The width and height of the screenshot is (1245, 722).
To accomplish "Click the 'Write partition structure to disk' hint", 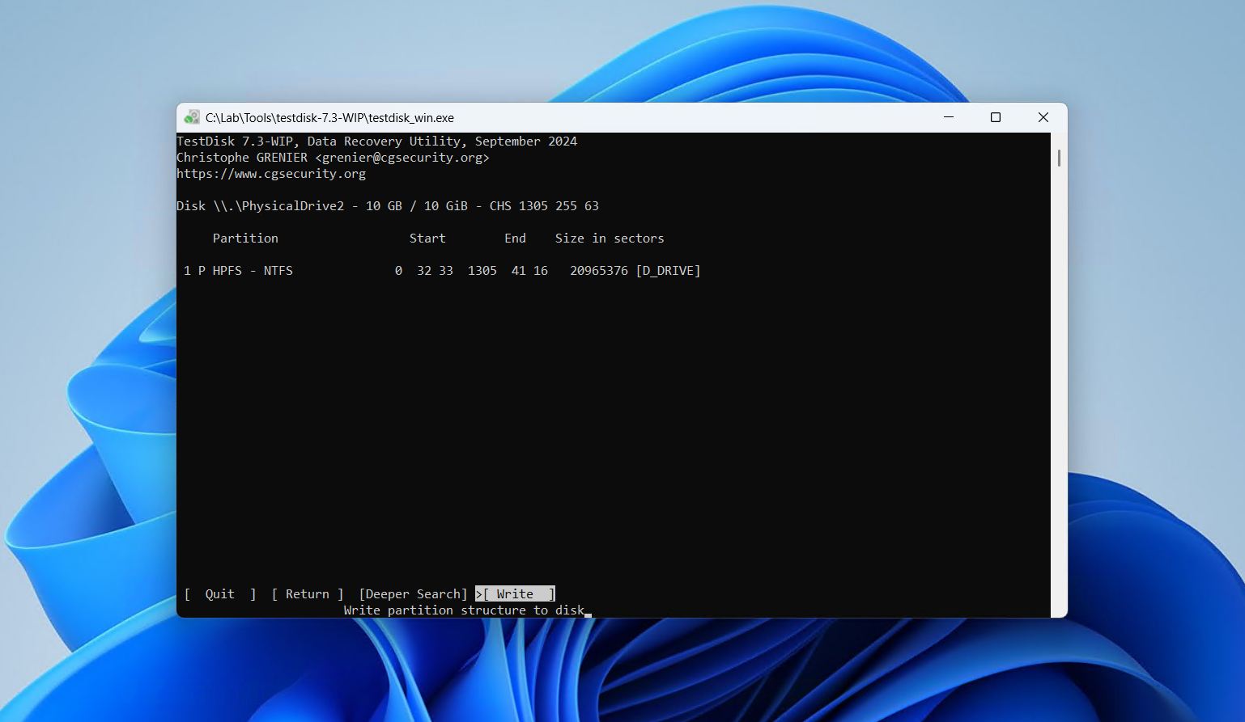I will coord(464,610).
